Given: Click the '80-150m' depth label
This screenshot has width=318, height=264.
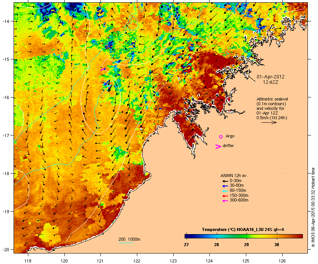Looking at the screenshot, I should (x=238, y=191).
